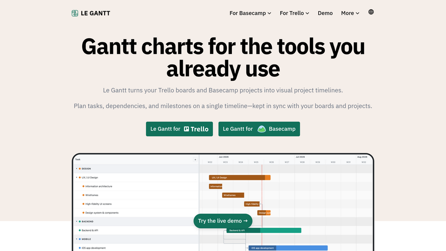Viewport: 446px width, 251px height.
Task: Open Le Gantt for Trello
Action: pyautogui.click(x=179, y=129)
